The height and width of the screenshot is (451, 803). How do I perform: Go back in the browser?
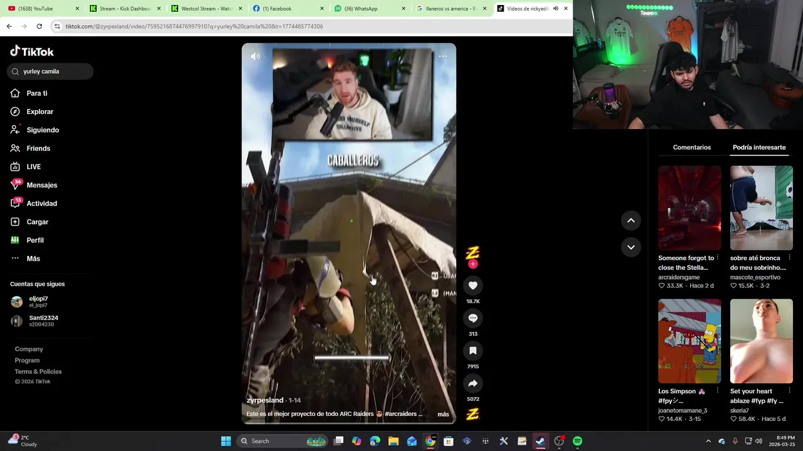point(9,26)
